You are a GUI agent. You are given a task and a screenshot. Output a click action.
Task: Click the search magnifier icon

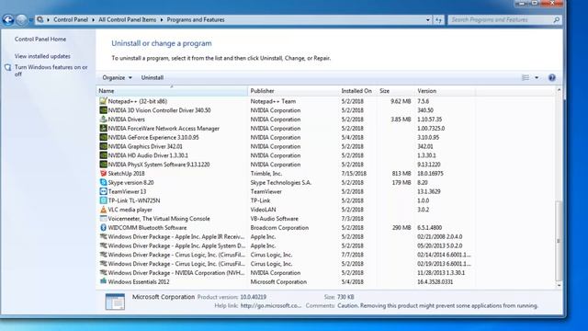point(557,20)
